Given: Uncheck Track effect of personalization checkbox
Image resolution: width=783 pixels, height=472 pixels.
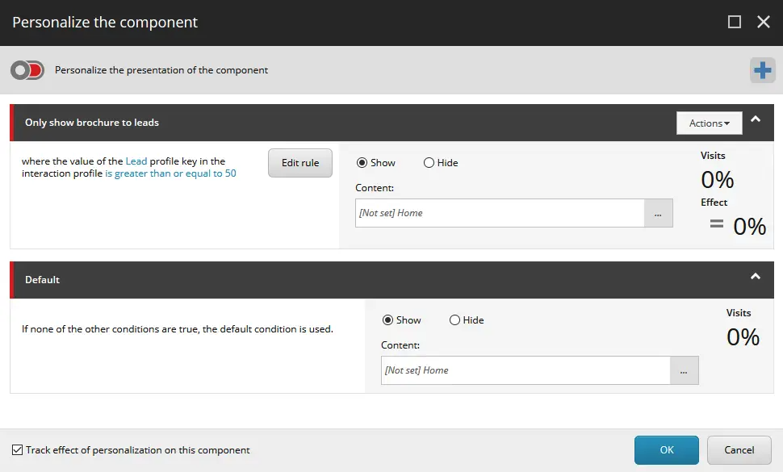Looking at the screenshot, I should [17, 449].
